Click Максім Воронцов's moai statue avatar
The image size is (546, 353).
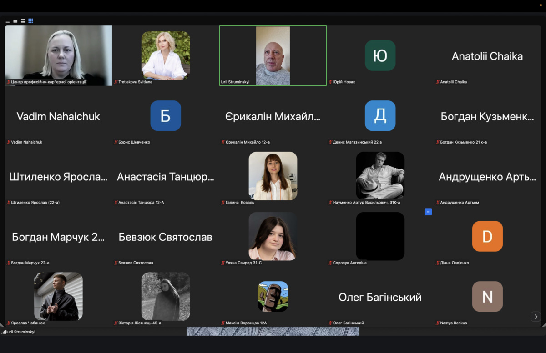tap(273, 297)
